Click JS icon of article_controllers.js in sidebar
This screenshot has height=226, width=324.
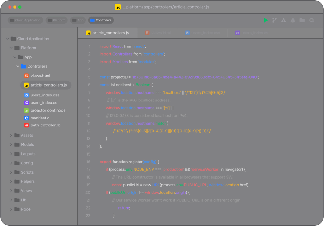(27, 85)
